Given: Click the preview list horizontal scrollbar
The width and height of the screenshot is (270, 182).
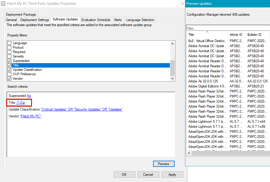Looking at the screenshot, I should [231, 153].
